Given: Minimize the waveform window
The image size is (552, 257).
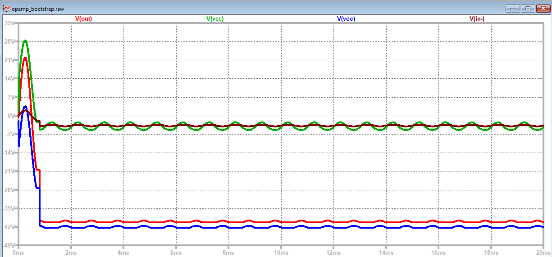Looking at the screenshot, I should pos(513,8).
